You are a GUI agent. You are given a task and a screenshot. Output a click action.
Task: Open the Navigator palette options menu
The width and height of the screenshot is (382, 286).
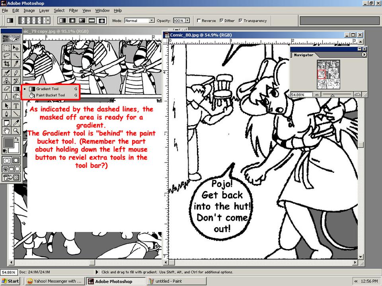tap(364, 55)
